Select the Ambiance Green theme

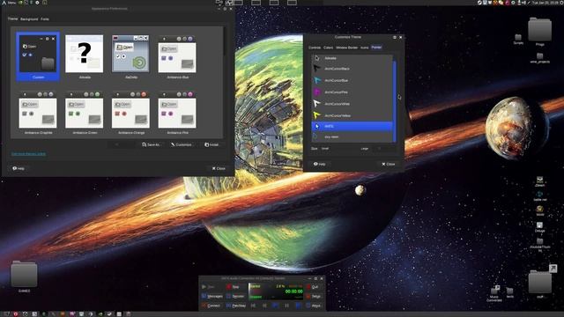pos(85,113)
